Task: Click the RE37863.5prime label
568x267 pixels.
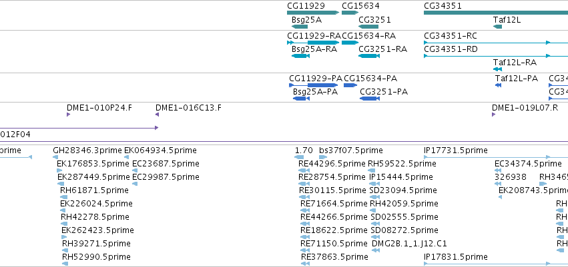Action: point(334,257)
